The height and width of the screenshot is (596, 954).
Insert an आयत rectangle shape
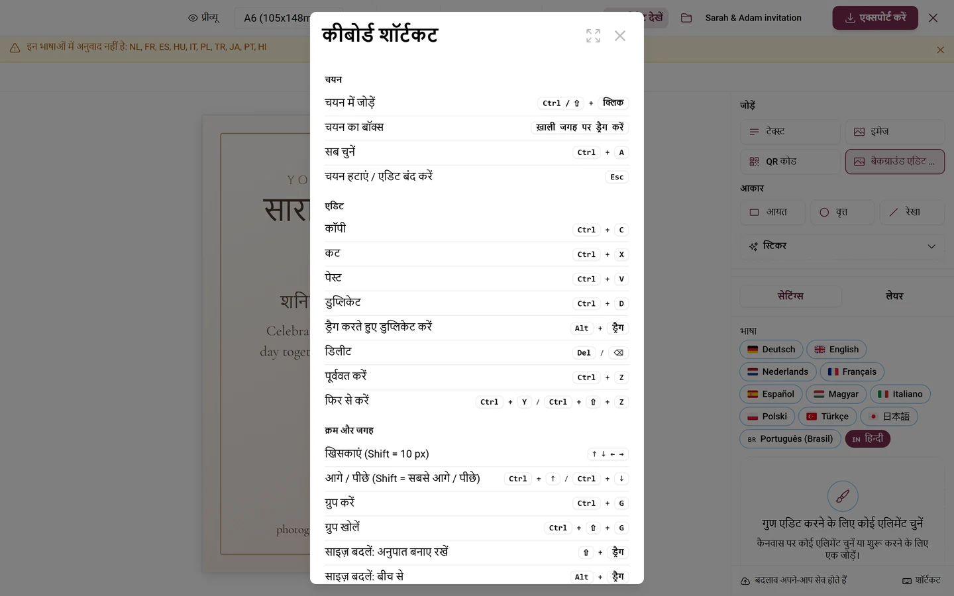point(772,213)
